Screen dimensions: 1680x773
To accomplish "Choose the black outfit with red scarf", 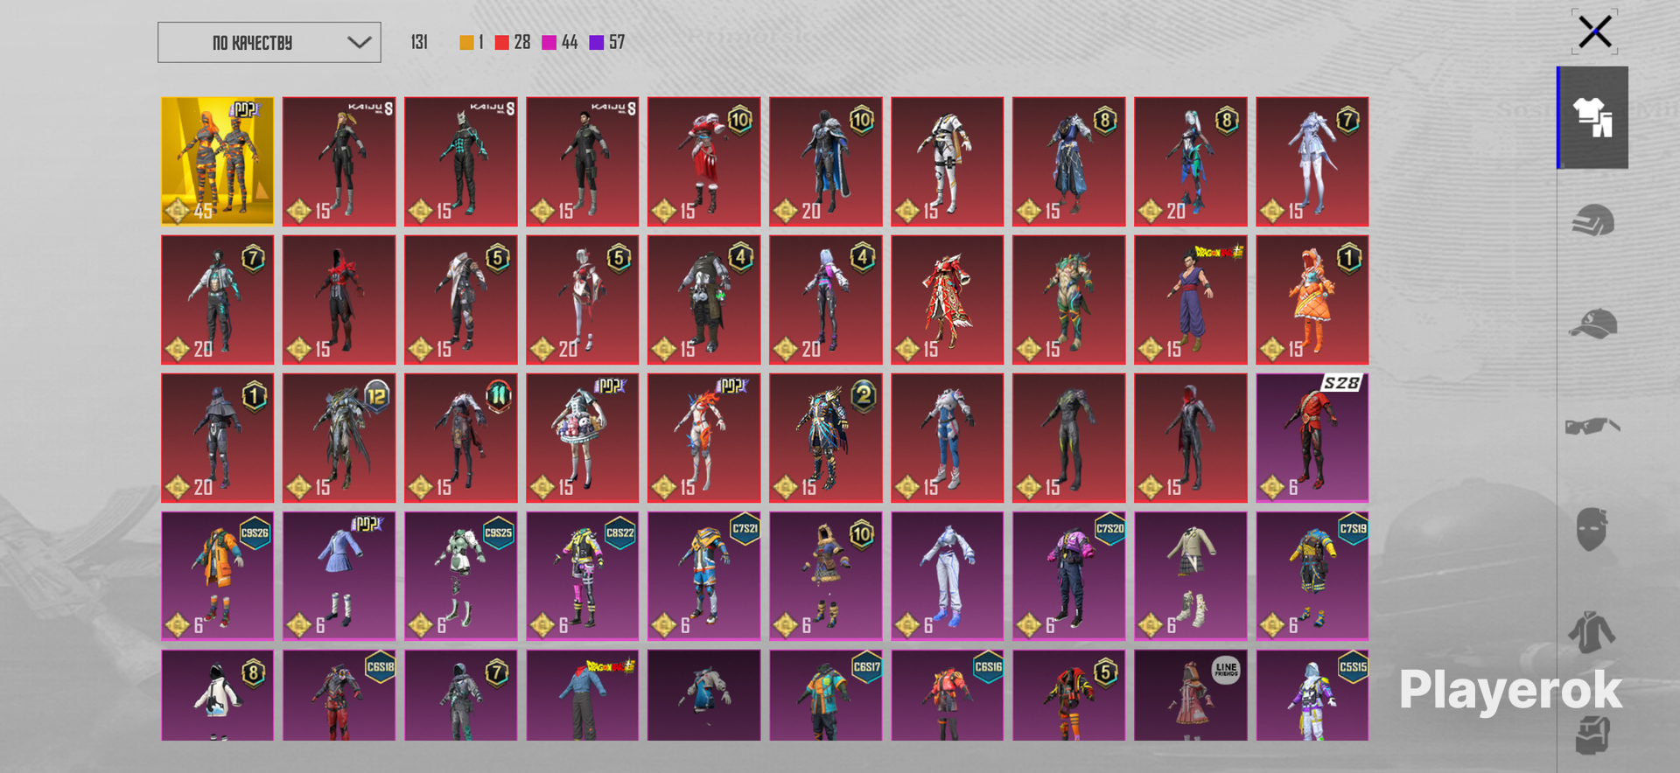I will (339, 300).
